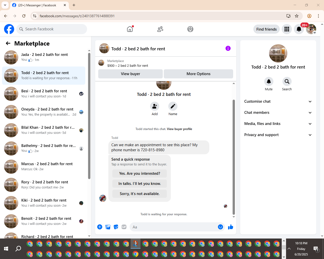Click More Options button
The width and height of the screenshot is (324, 259).
[x=198, y=74]
